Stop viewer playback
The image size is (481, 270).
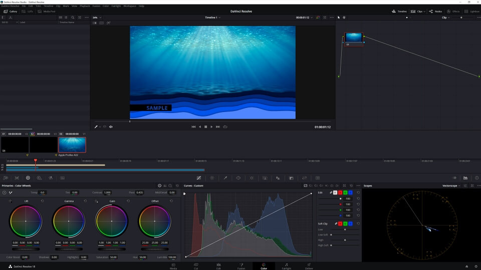[x=205, y=126]
